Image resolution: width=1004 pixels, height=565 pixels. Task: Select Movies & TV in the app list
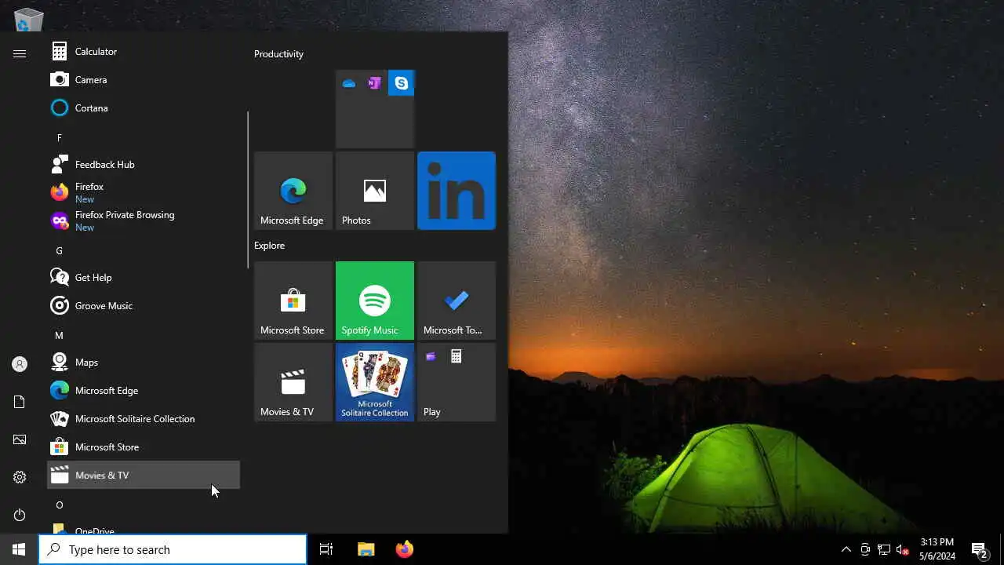pyautogui.click(x=144, y=476)
